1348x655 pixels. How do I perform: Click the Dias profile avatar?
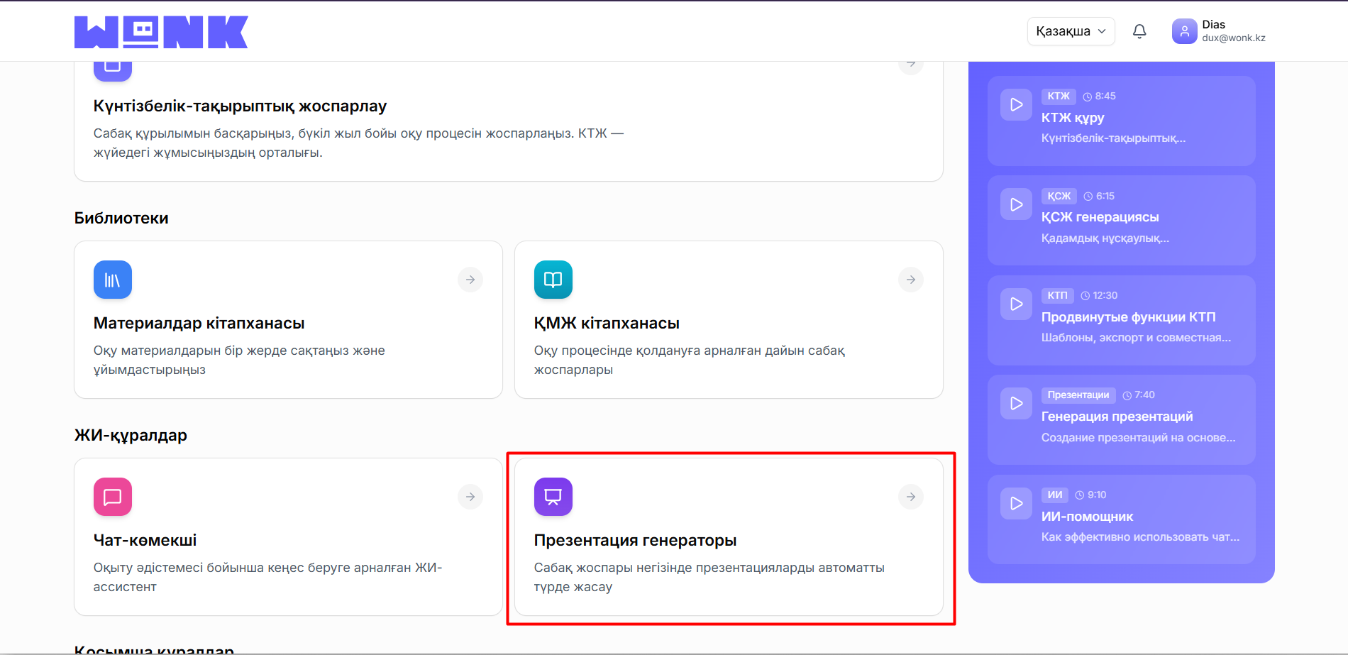coord(1183,31)
